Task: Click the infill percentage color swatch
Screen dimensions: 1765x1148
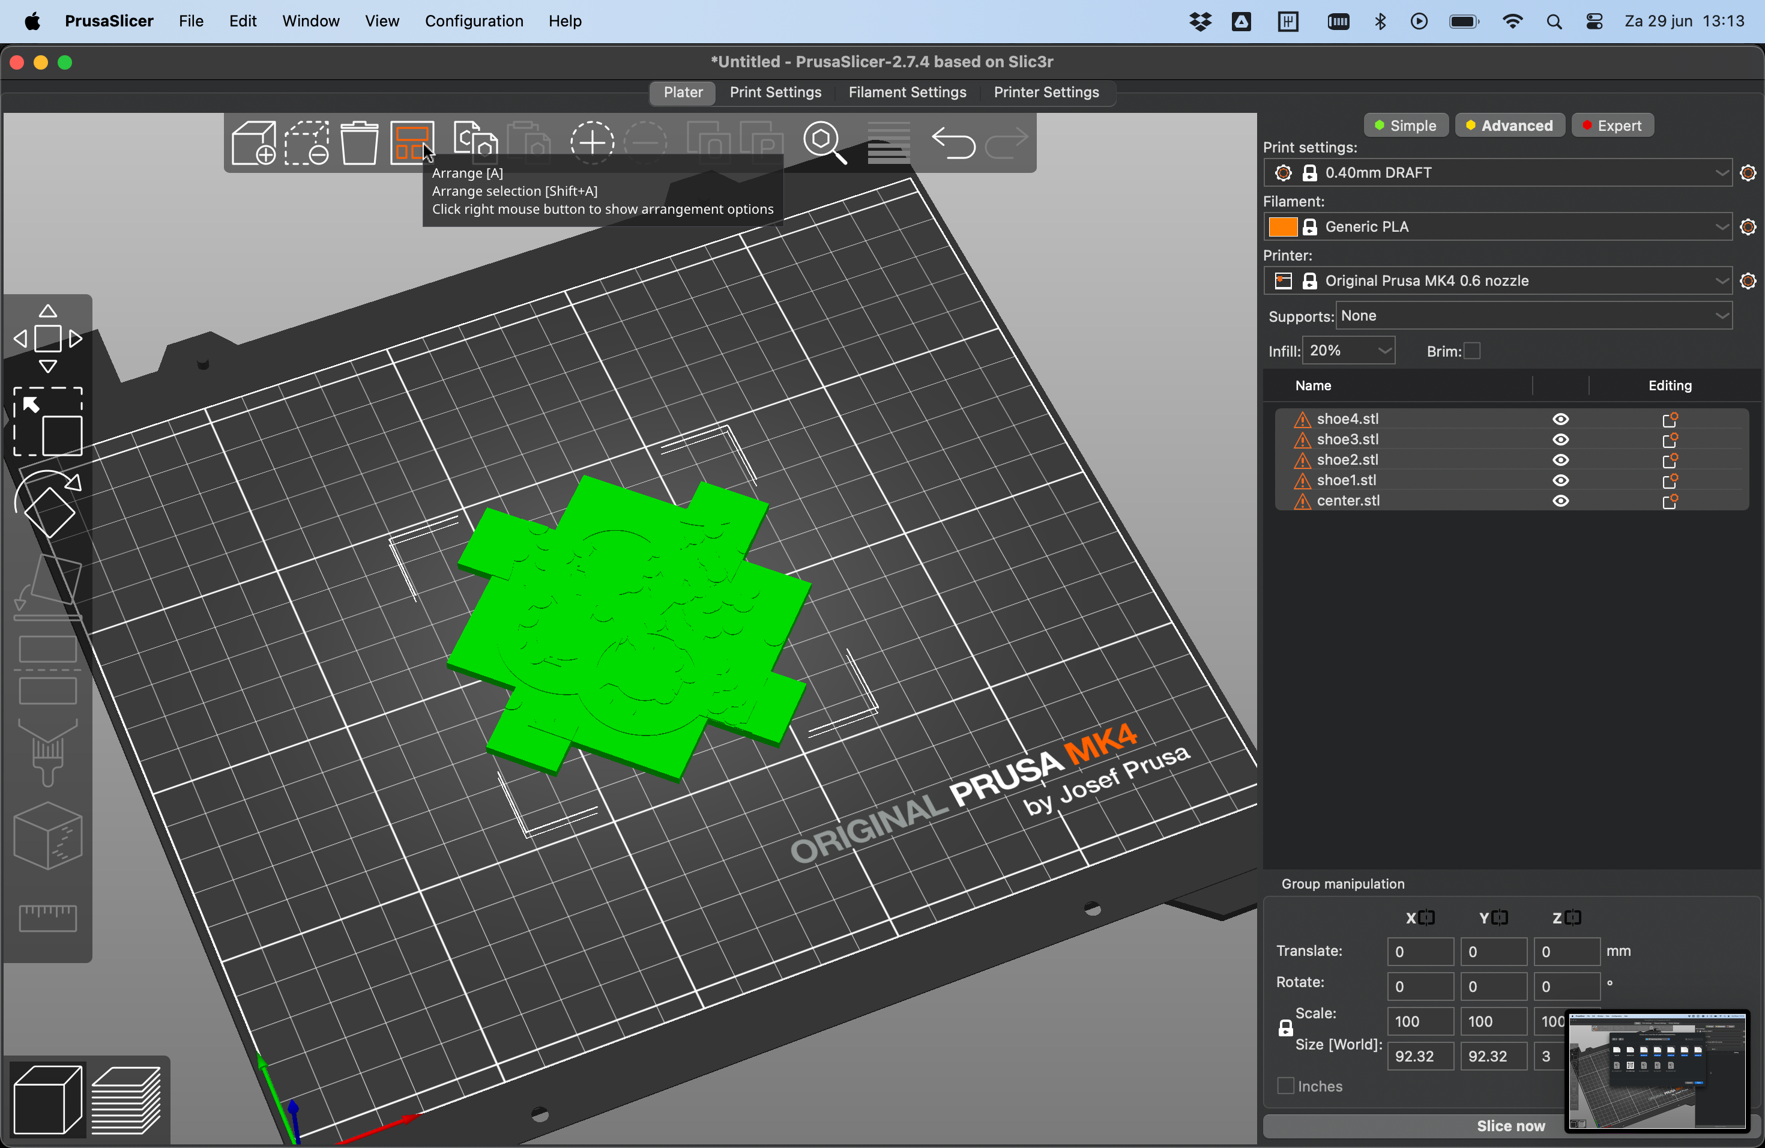Action: pos(1285,226)
